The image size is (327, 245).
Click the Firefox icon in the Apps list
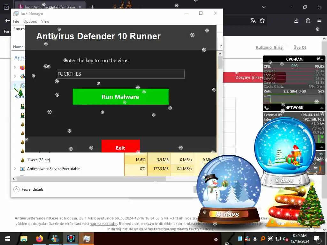click(22, 67)
